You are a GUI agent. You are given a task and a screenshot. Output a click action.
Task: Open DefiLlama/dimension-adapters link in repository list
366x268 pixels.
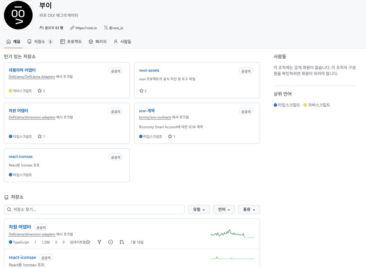pyautogui.click(x=32, y=234)
